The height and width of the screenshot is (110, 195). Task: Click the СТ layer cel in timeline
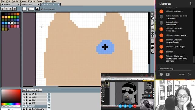[49, 103]
